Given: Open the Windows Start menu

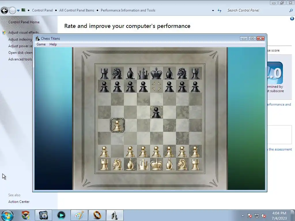Looking at the screenshot, I should 7,216.
